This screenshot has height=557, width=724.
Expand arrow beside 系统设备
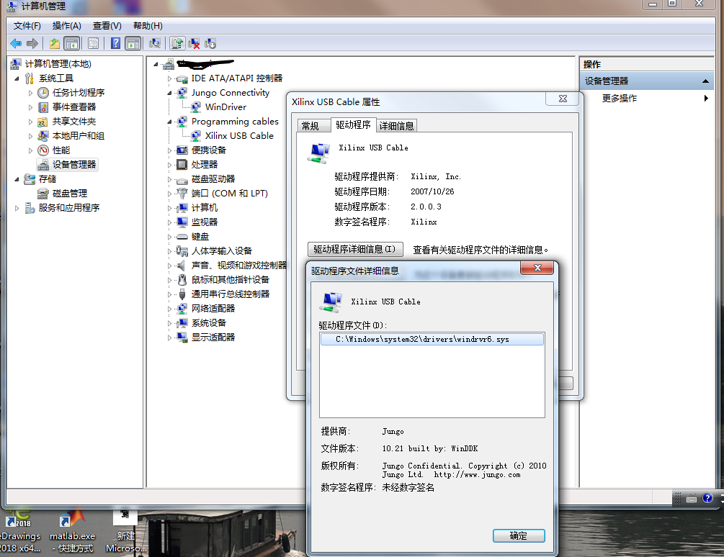click(x=169, y=323)
